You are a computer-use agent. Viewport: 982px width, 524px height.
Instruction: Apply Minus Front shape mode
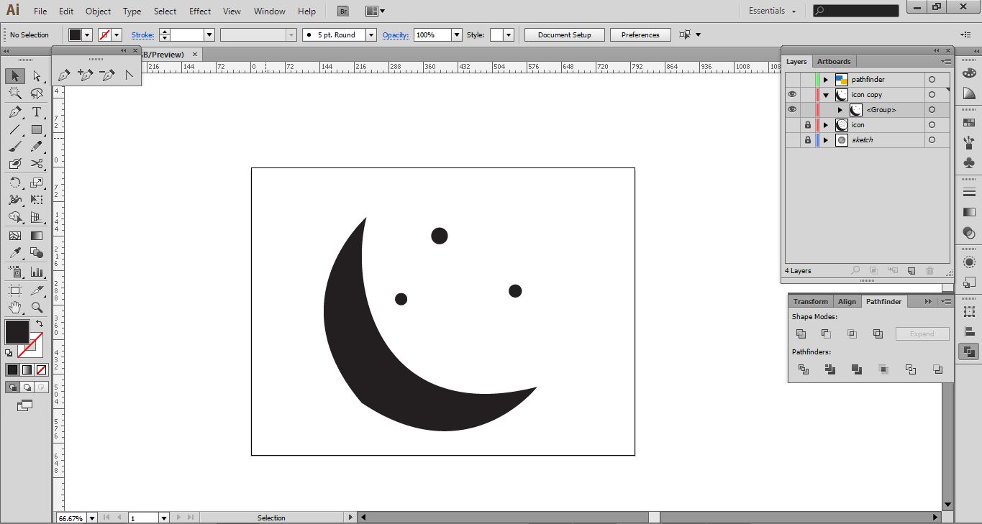[x=826, y=334]
